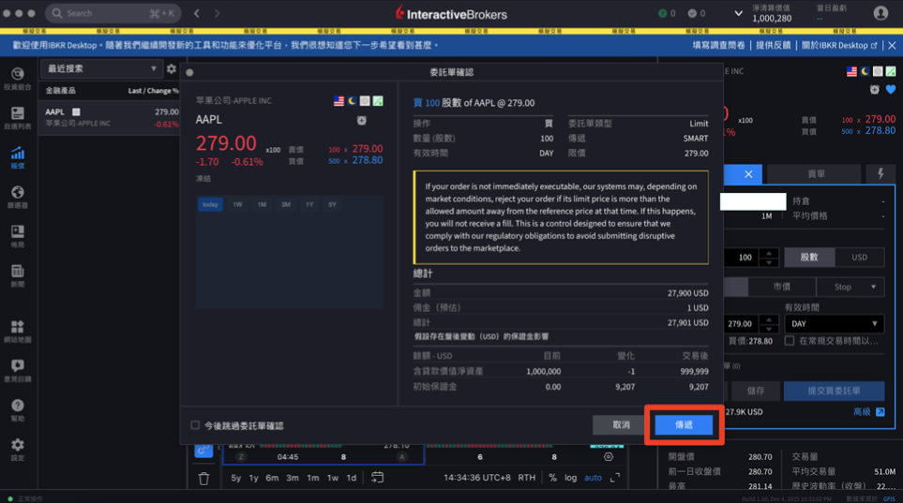Click the blue link icon left of chart
This screenshot has width=903, height=503.
click(x=203, y=451)
